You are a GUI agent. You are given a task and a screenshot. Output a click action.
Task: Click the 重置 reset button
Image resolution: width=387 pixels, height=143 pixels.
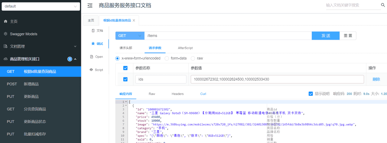348,36
